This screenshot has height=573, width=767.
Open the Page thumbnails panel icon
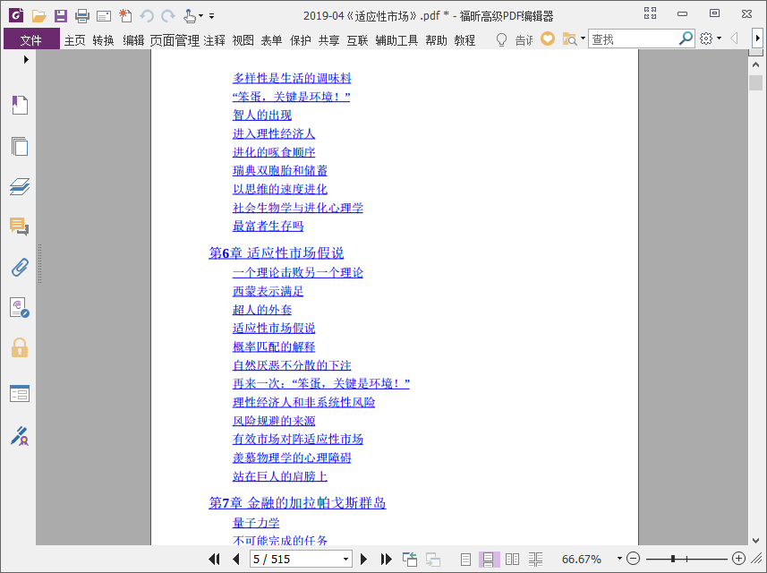pyautogui.click(x=20, y=146)
